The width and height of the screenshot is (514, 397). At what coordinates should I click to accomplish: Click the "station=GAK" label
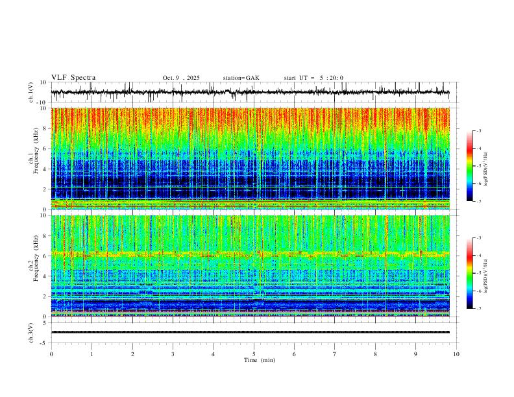[x=241, y=78]
